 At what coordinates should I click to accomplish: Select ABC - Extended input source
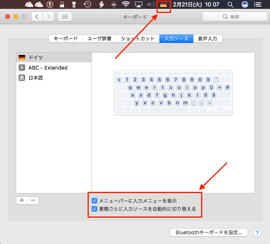(x=54, y=68)
